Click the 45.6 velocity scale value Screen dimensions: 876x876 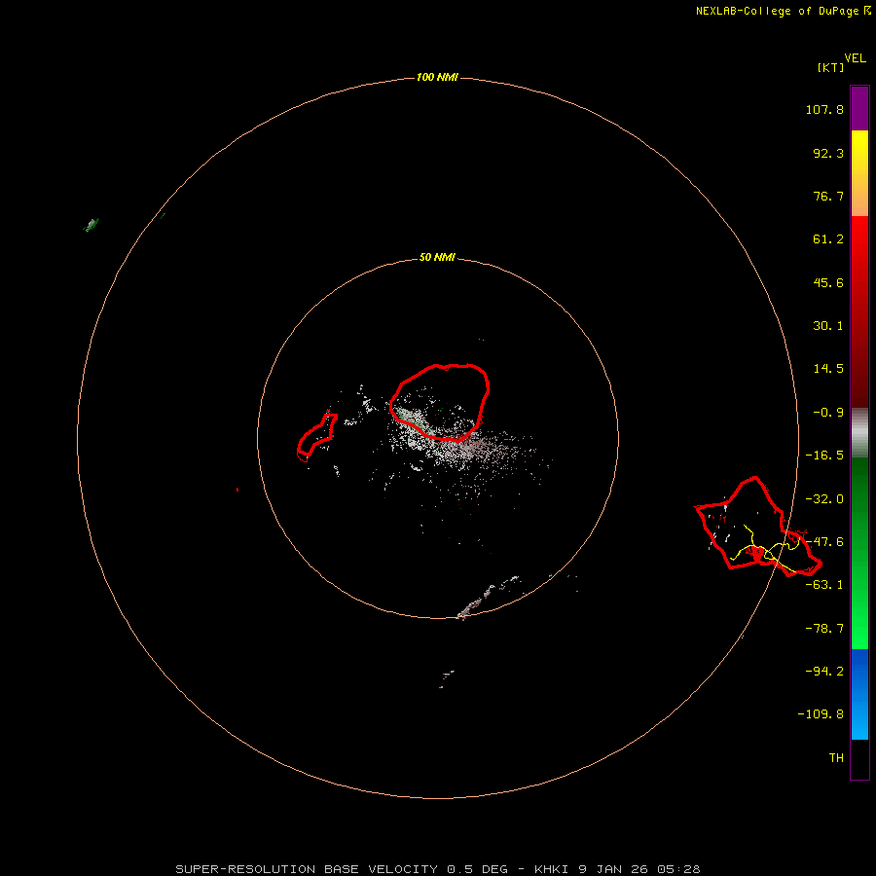(x=828, y=282)
